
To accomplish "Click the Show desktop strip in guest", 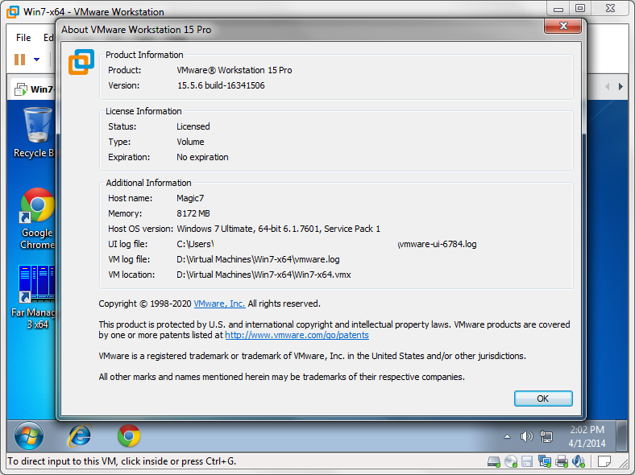I will pos(621,436).
